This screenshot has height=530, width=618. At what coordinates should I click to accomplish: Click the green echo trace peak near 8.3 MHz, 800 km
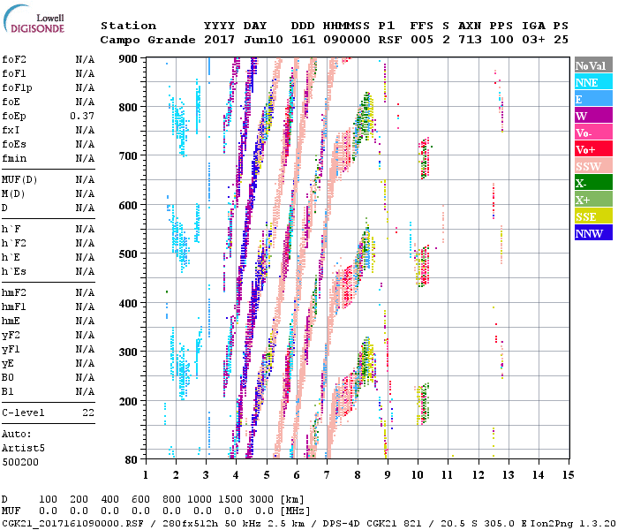(366, 117)
